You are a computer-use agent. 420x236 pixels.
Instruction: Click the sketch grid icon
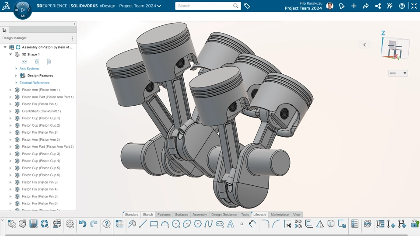tap(119, 224)
